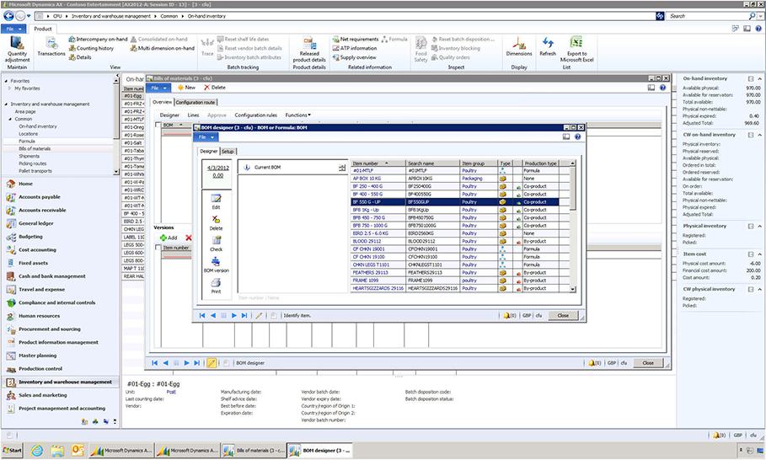Viewport: 766px width, 460px height.
Task: Click New in Bills of materials window
Action: (186, 88)
